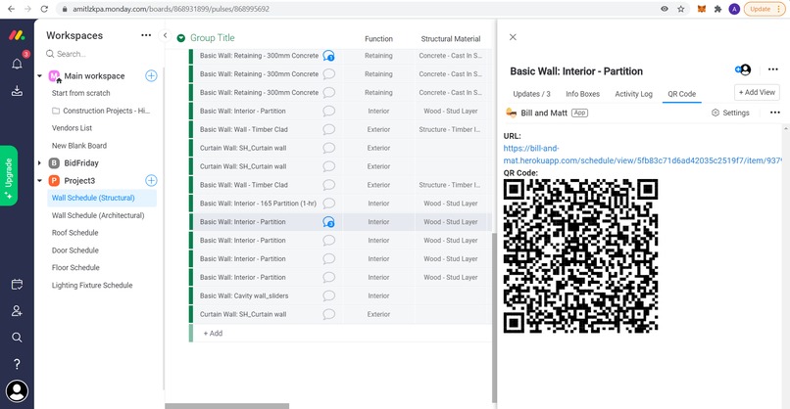790x409 pixels.
Task: Open the Door Schedule board
Action: [75, 250]
